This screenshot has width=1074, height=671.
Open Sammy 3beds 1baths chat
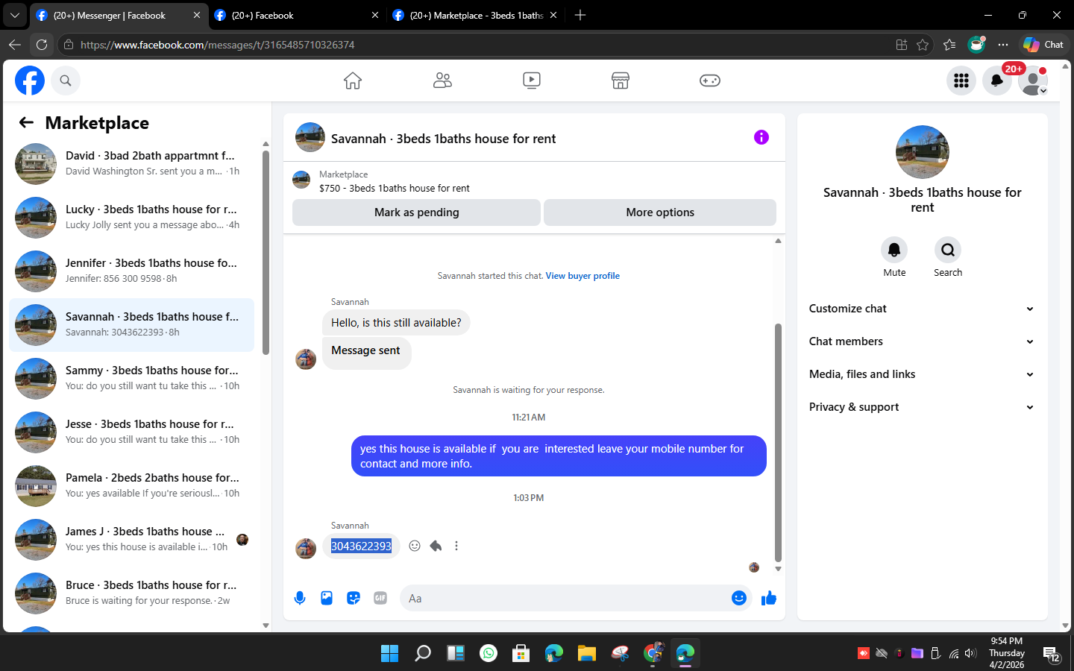tap(131, 379)
